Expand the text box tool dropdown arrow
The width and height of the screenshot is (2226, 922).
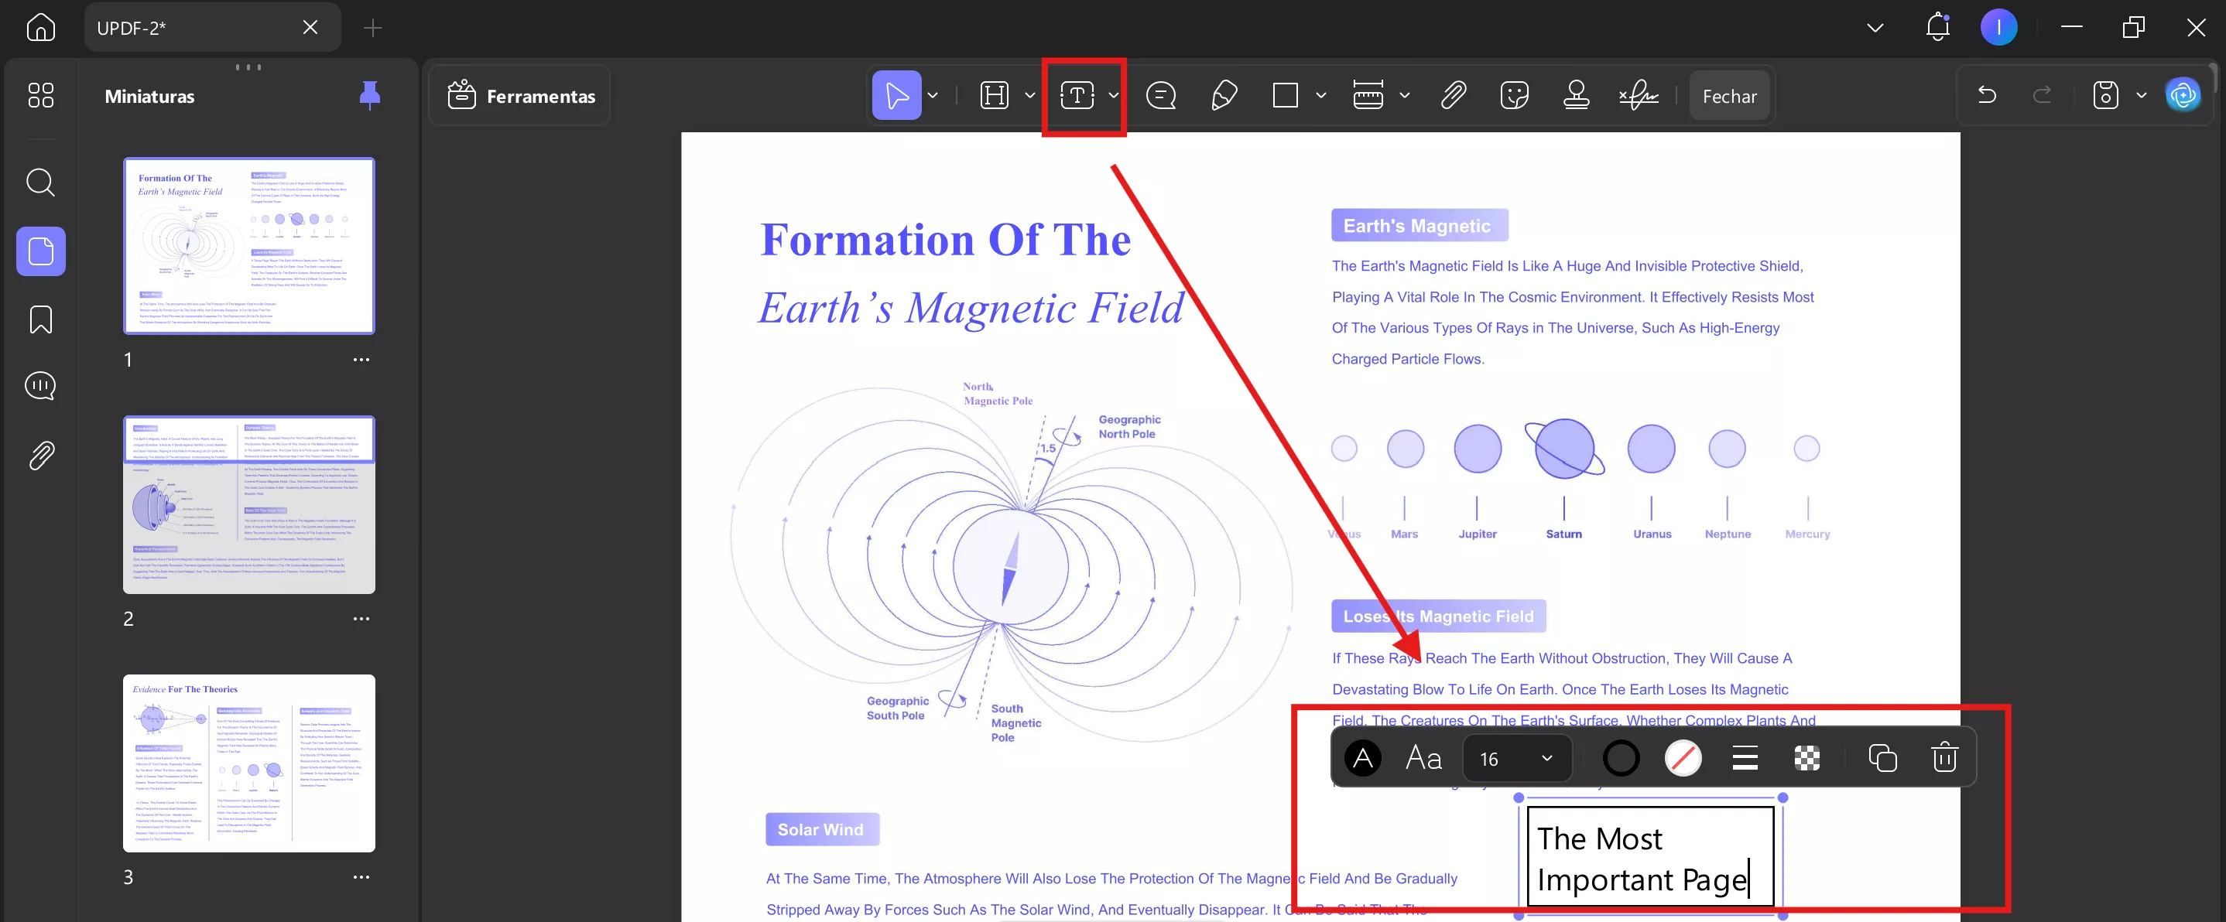[x=1114, y=96]
